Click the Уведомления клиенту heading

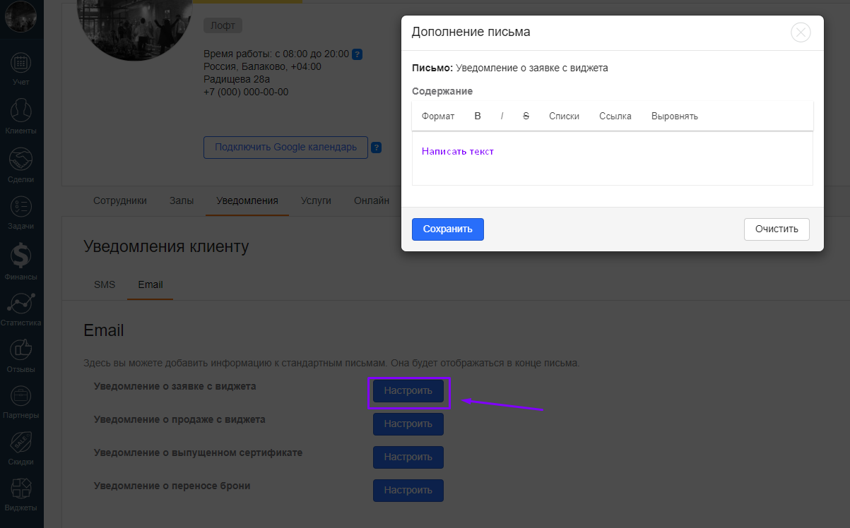point(166,246)
